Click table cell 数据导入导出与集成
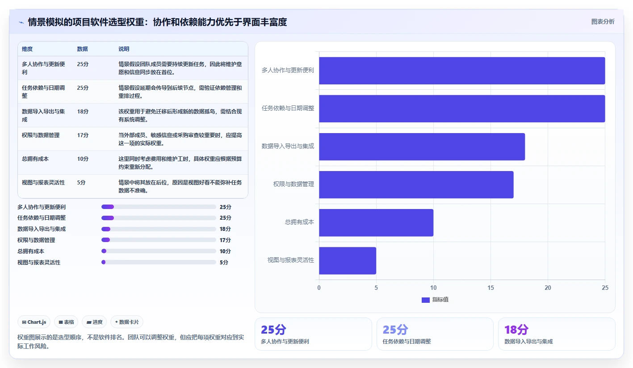The height and width of the screenshot is (368, 633). coord(44,115)
